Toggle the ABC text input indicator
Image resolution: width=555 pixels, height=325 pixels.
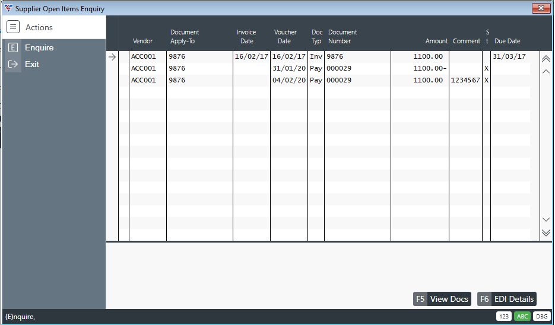(x=522, y=316)
